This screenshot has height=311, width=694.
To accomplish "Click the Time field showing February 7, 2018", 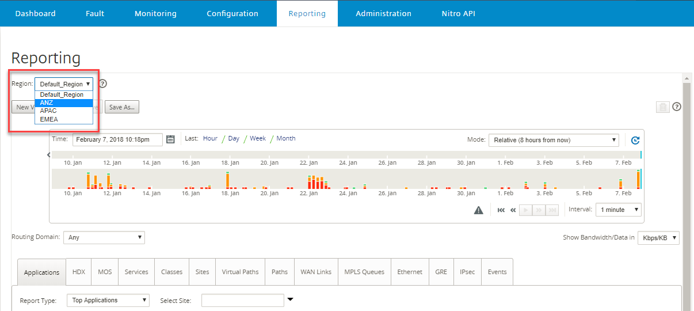I will coord(117,139).
